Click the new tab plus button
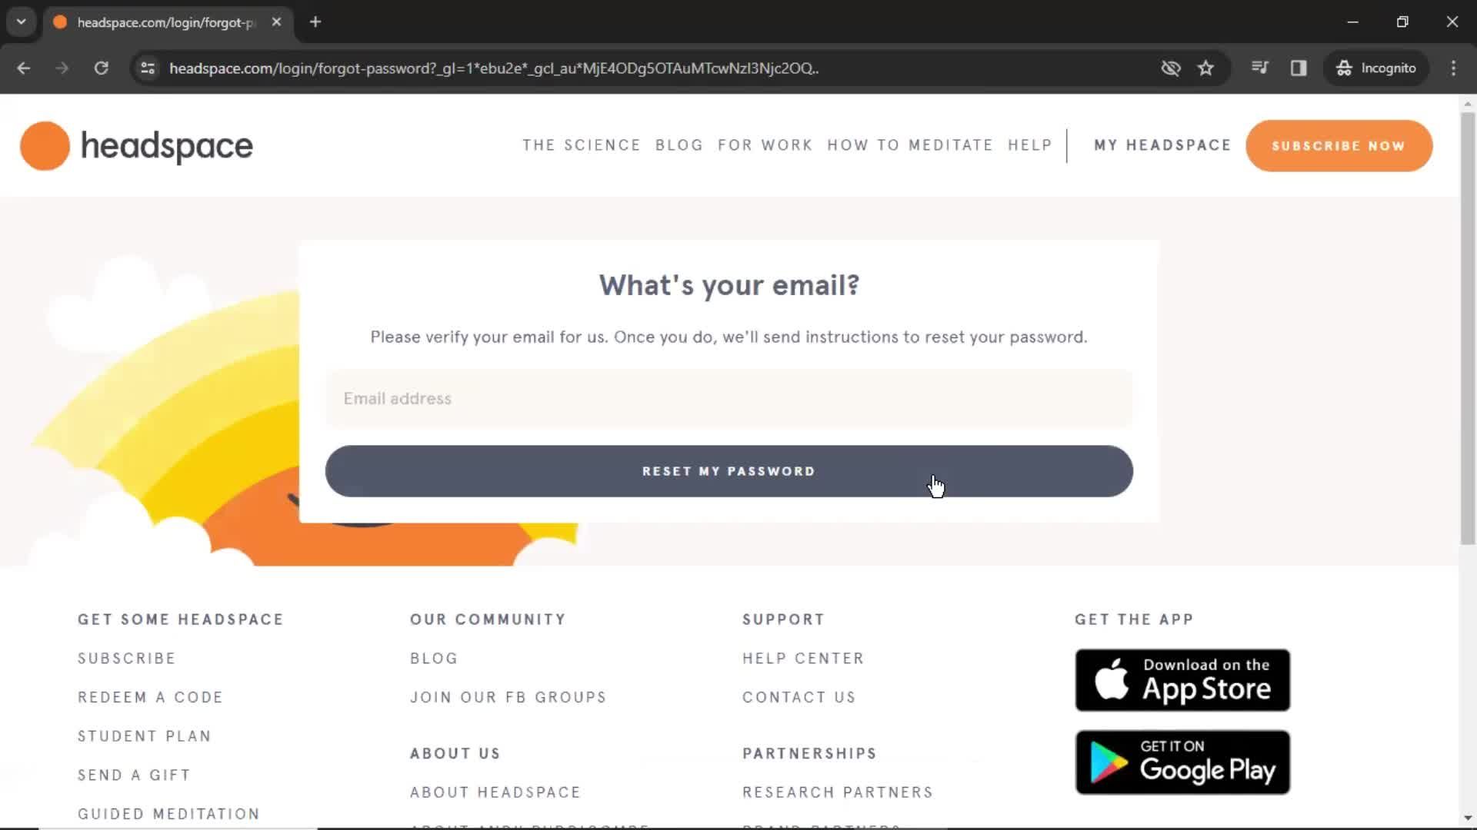Screen dimensions: 1477x830 (315, 22)
